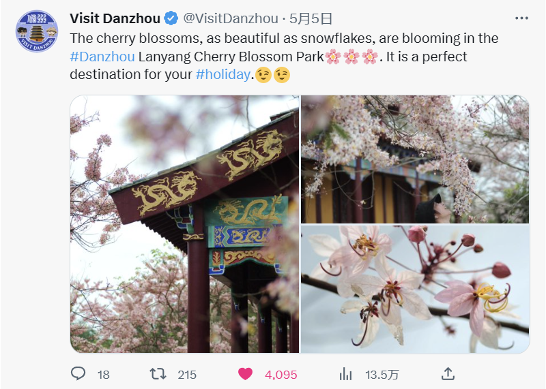546x389 pixels.
Task: Open Visit Danzhou profile avatar
Action: [x=37, y=31]
